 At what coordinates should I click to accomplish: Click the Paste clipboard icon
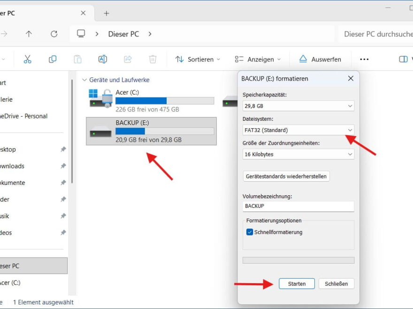tap(77, 59)
